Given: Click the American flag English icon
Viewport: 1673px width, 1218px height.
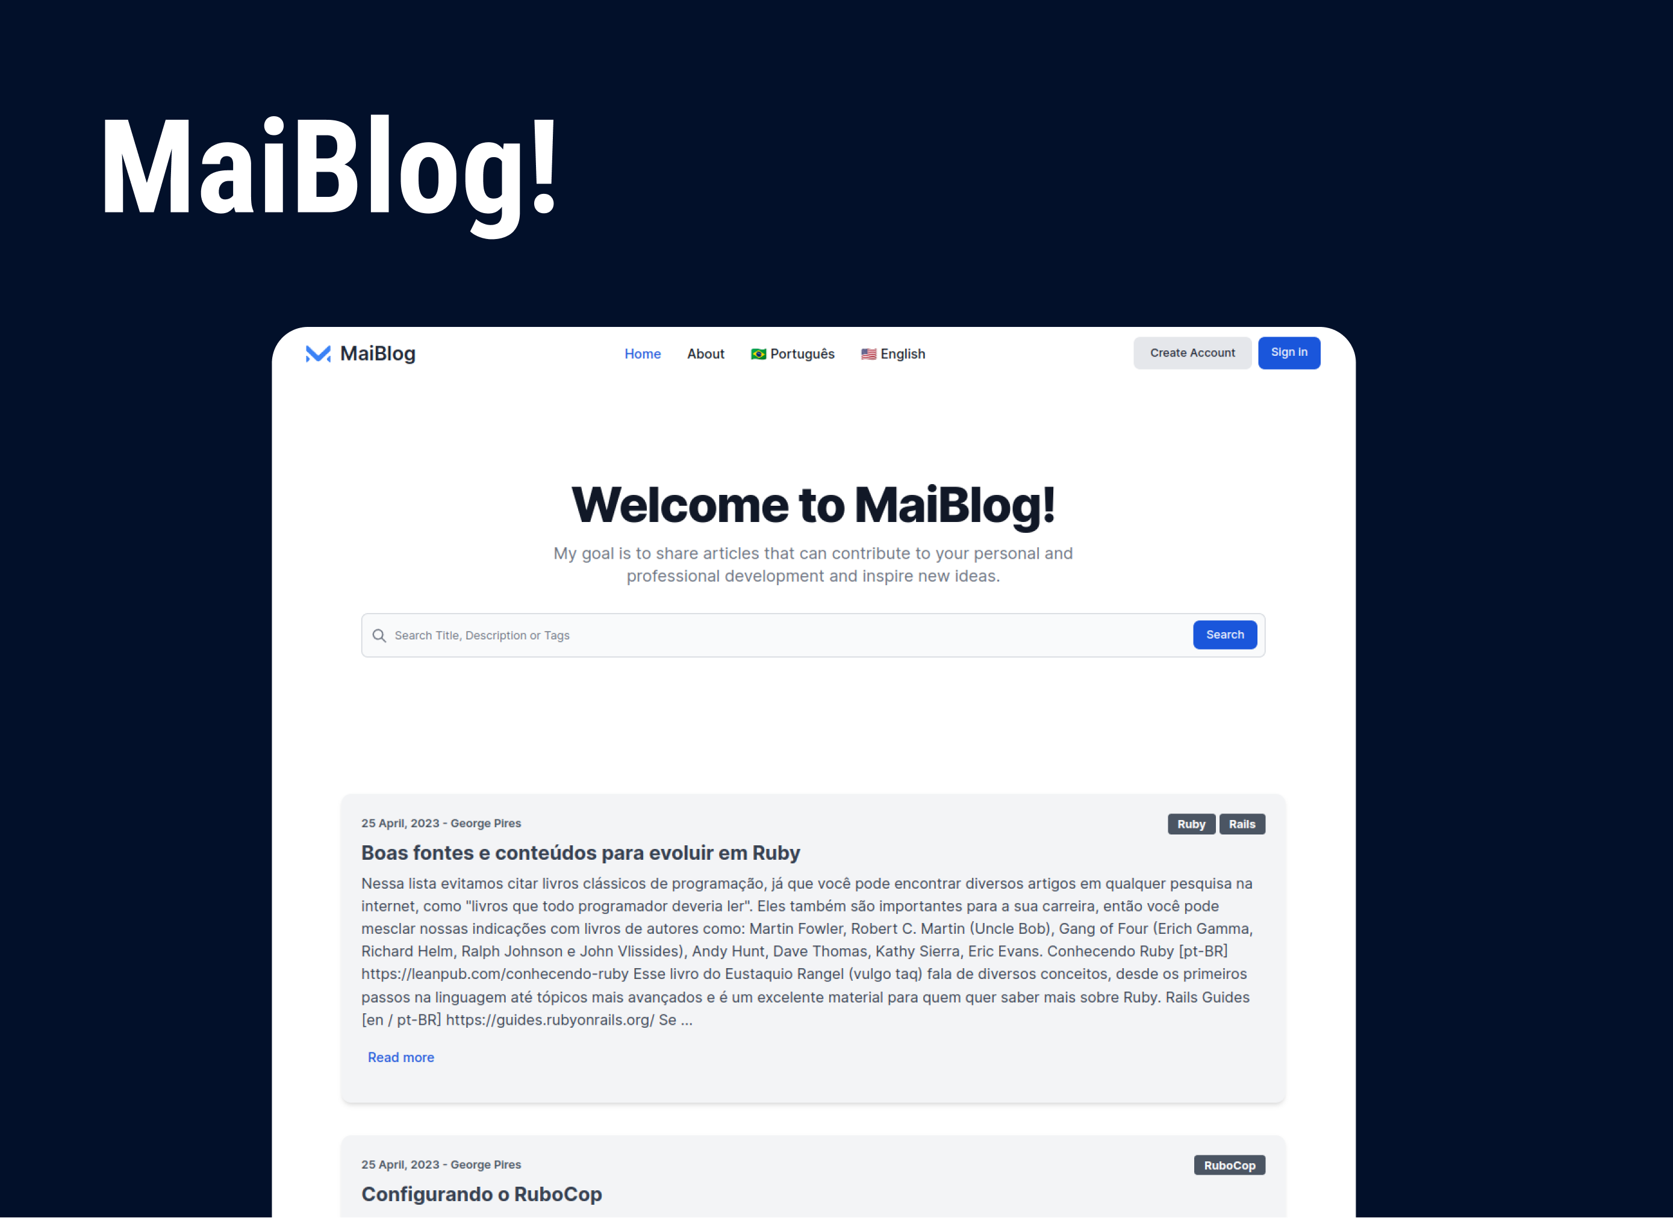Looking at the screenshot, I should [868, 353].
